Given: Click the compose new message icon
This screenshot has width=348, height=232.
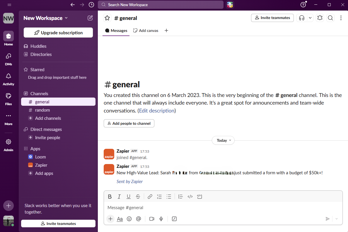Looking at the screenshot, I should pos(90,18).
